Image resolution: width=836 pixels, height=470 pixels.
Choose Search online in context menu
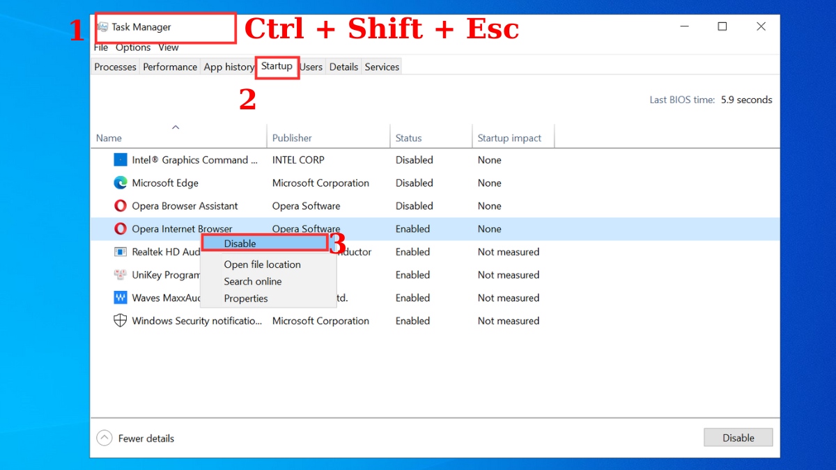(x=253, y=281)
